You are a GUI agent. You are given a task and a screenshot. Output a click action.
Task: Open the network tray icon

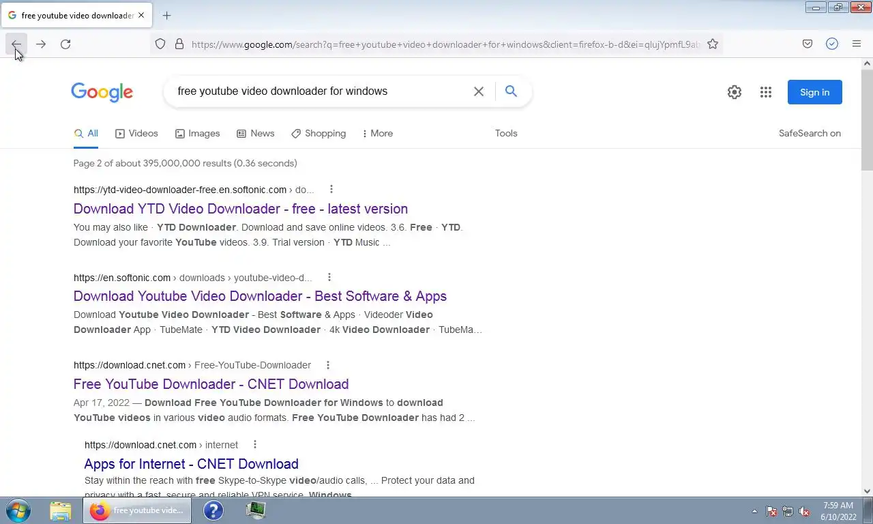click(788, 511)
